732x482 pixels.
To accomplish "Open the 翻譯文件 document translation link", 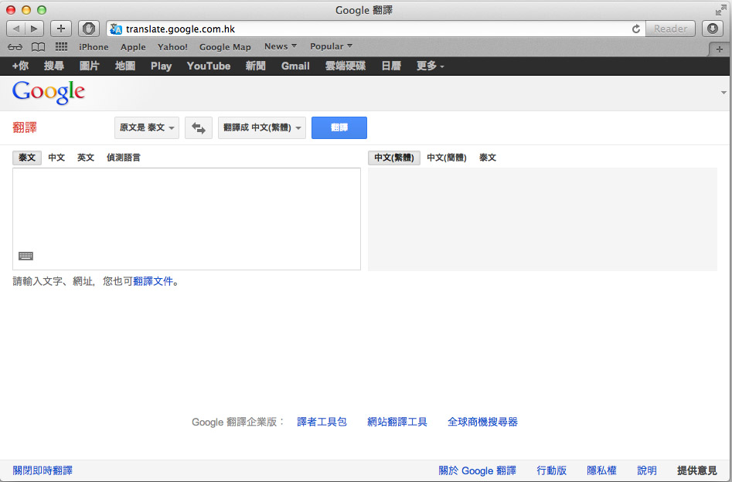I will [153, 281].
